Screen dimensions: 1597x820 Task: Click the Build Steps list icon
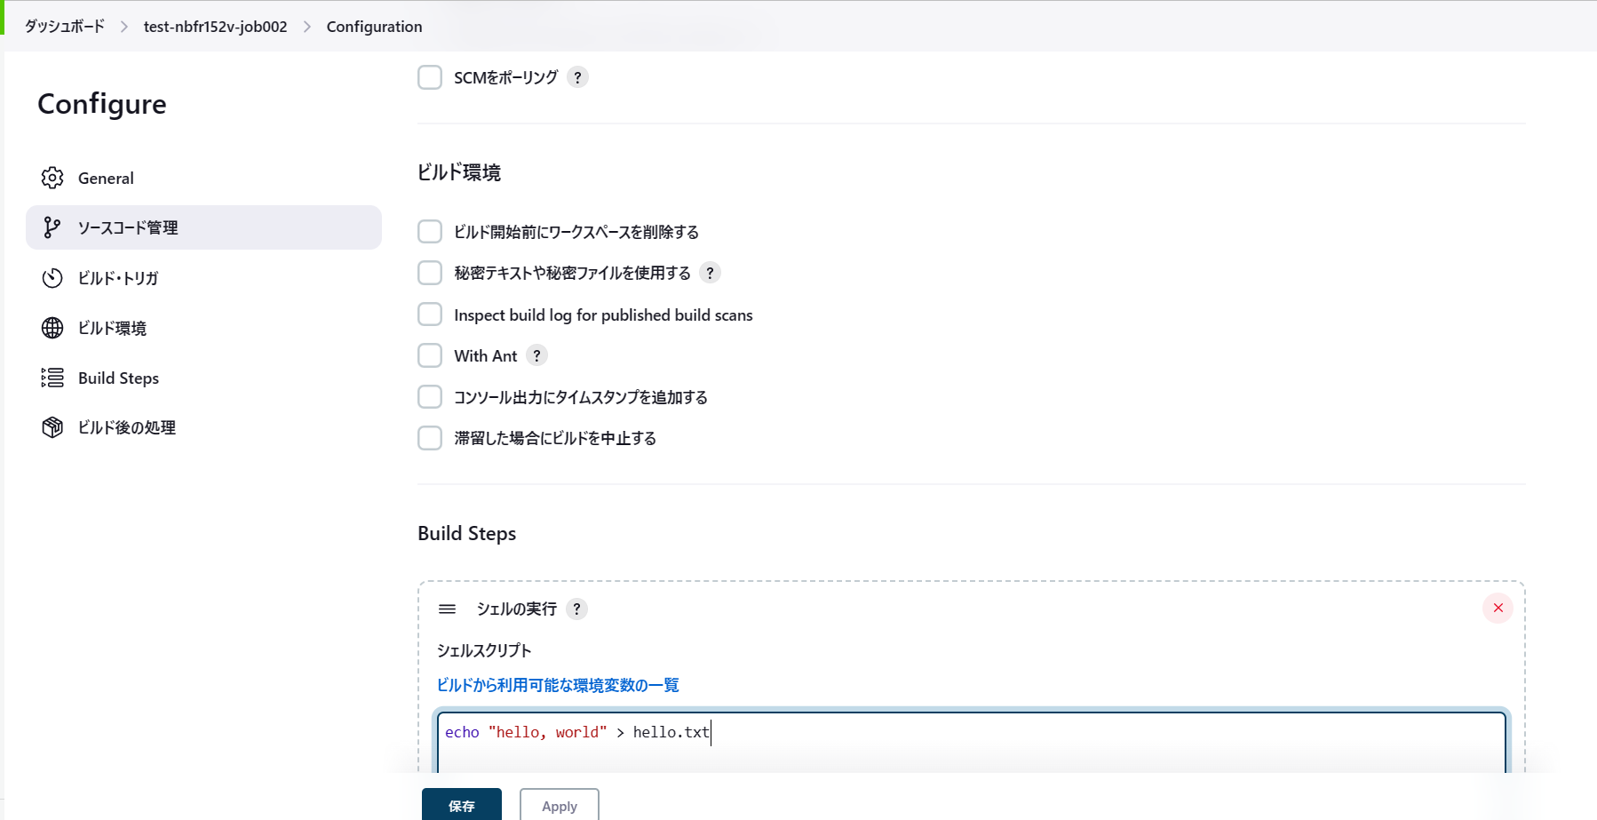52,378
